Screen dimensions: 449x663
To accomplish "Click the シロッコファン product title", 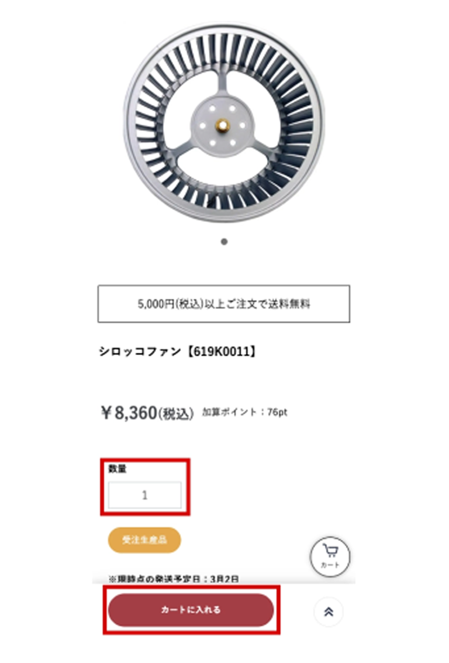I will [x=140, y=351].
